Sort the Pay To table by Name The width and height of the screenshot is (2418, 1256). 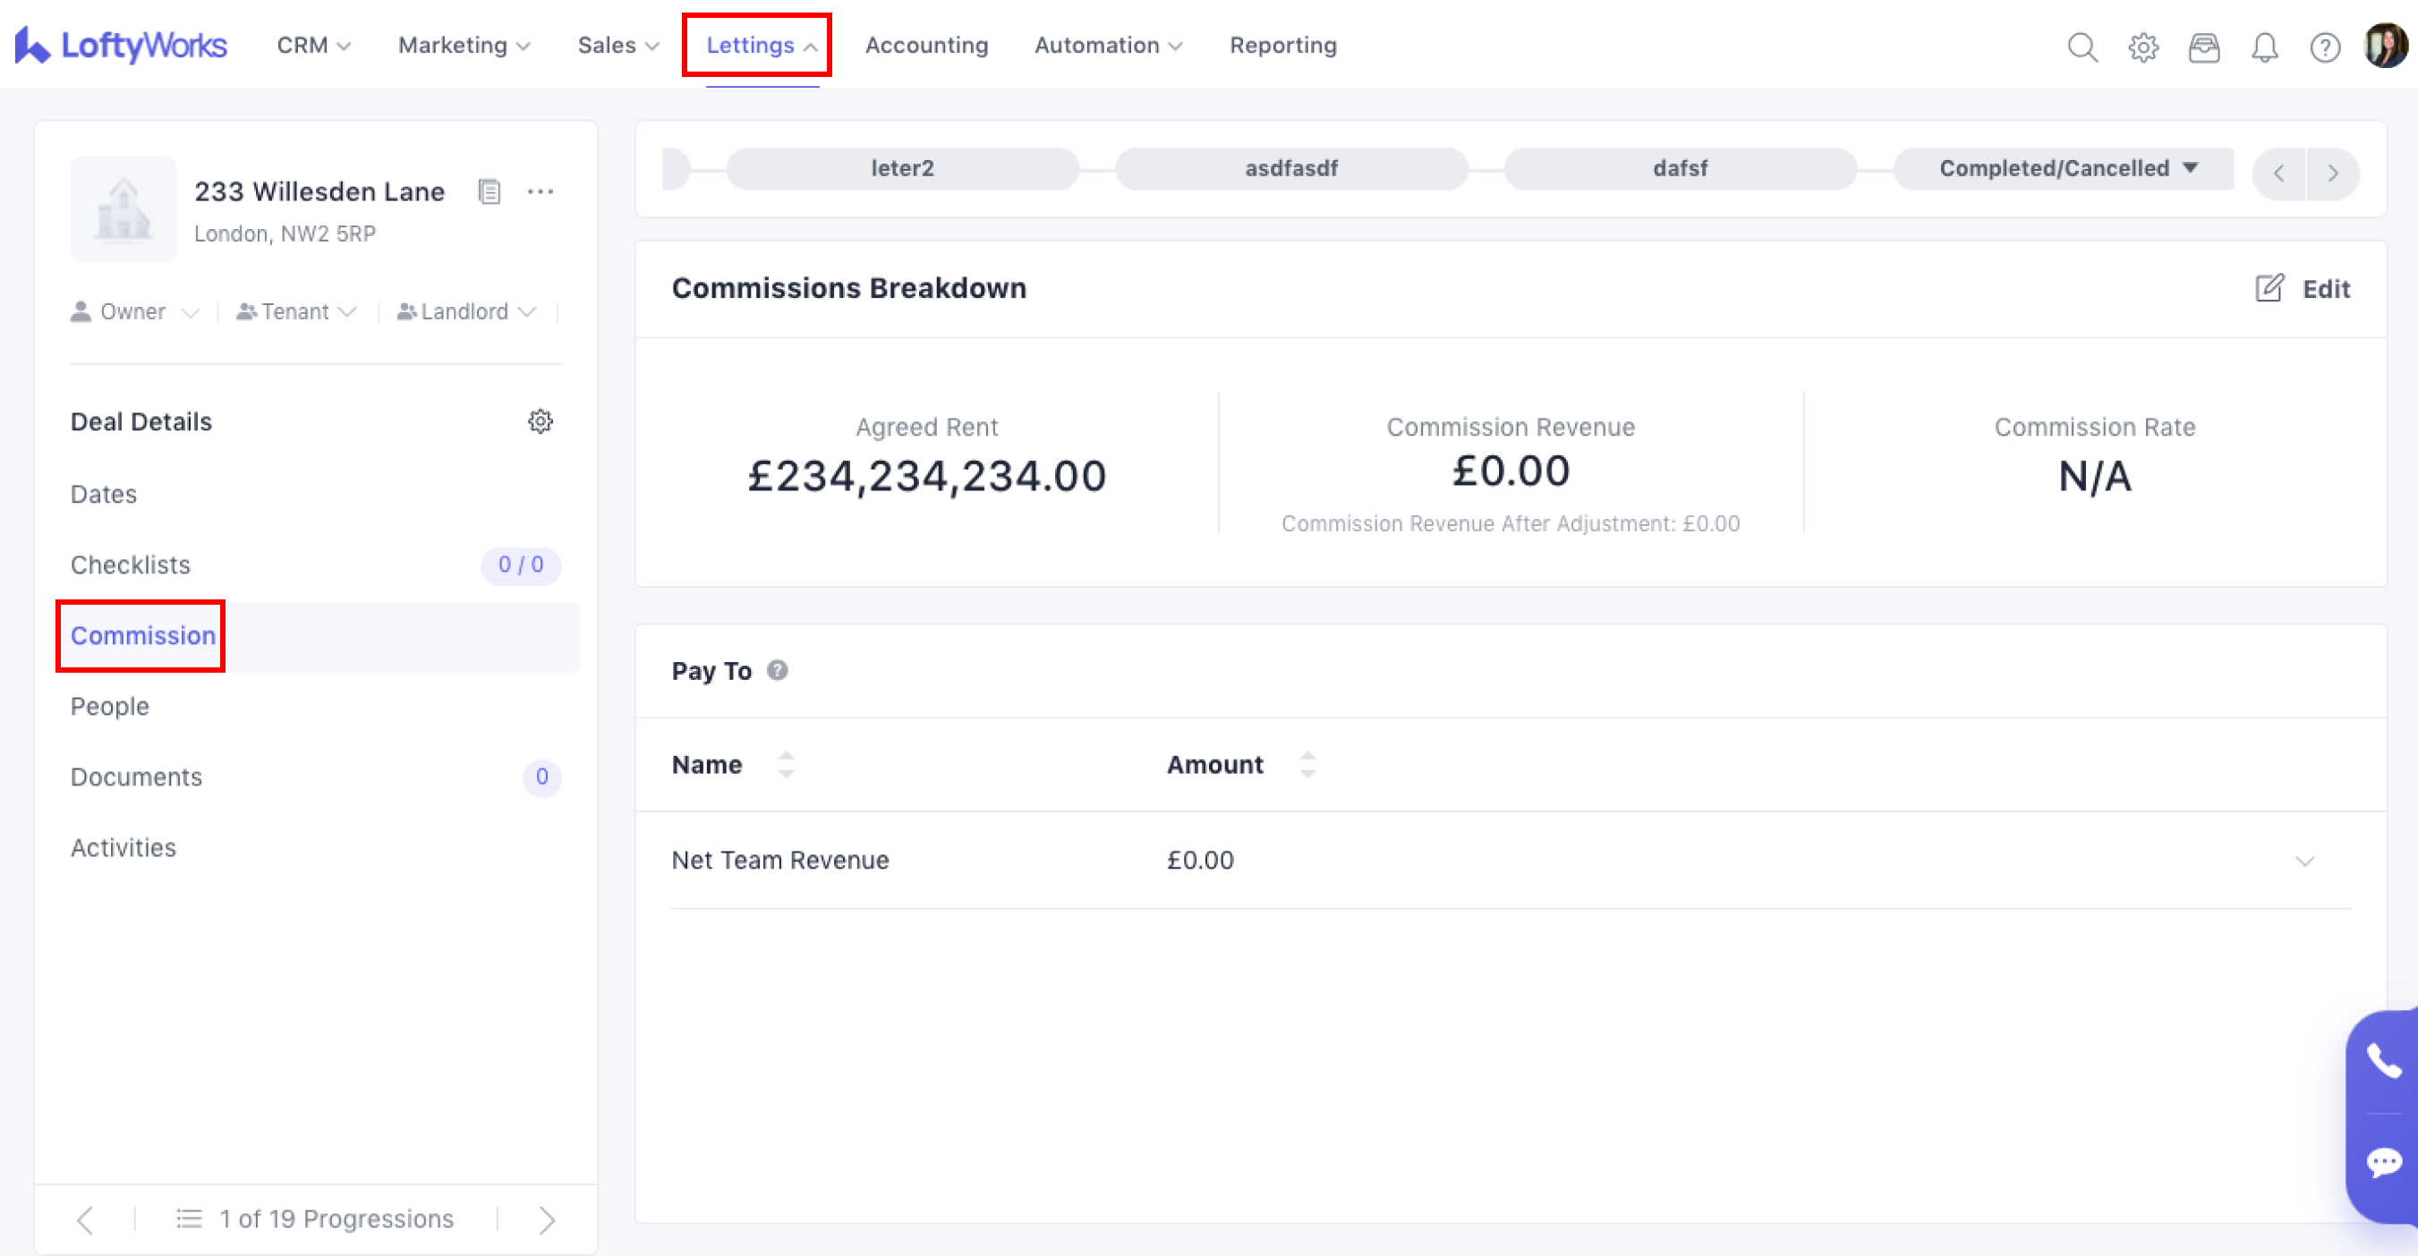point(786,765)
